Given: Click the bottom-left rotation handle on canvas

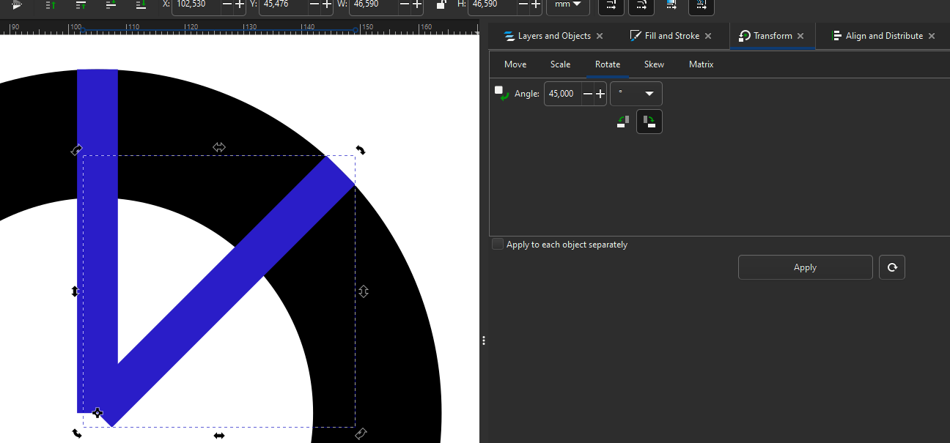Looking at the screenshot, I should pos(77,433).
